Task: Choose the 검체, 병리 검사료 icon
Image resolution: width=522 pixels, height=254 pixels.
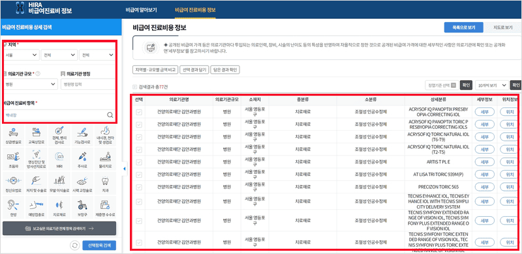Action: point(59,135)
